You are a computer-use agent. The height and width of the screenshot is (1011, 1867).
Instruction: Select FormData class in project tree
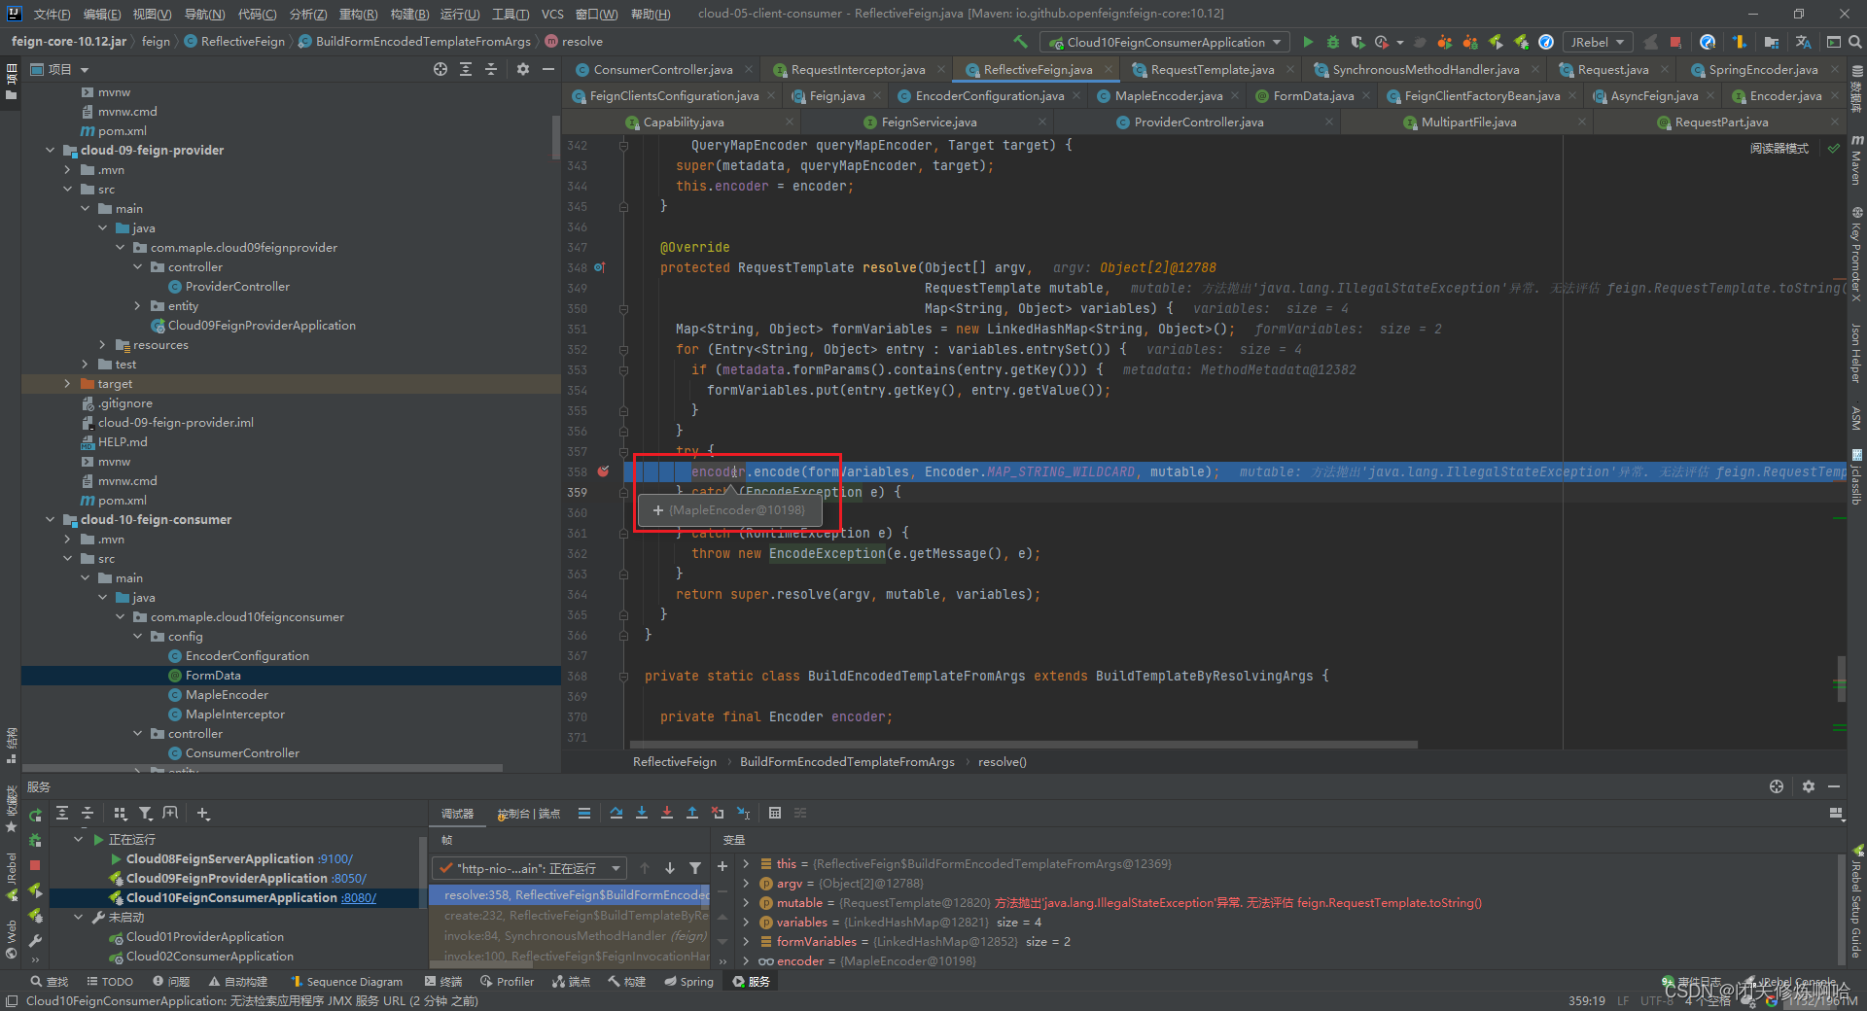coord(213,676)
